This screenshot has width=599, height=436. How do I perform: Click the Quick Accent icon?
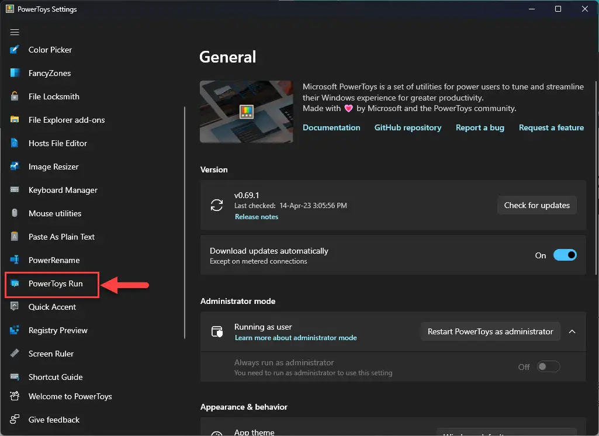[x=15, y=307]
